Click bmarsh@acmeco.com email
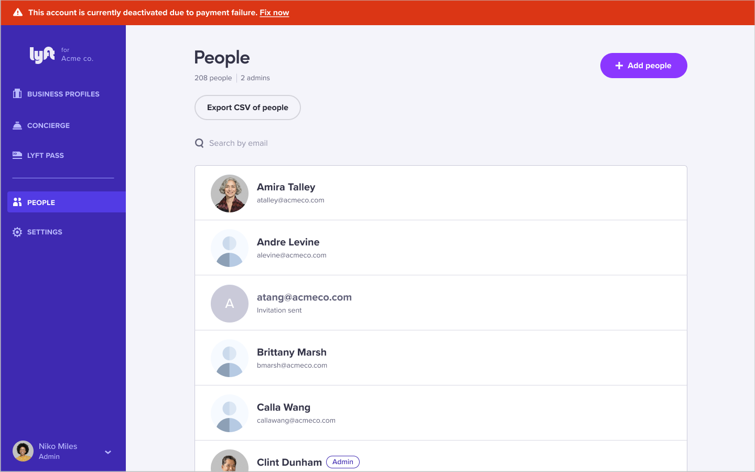This screenshot has width=755, height=472. (292, 366)
